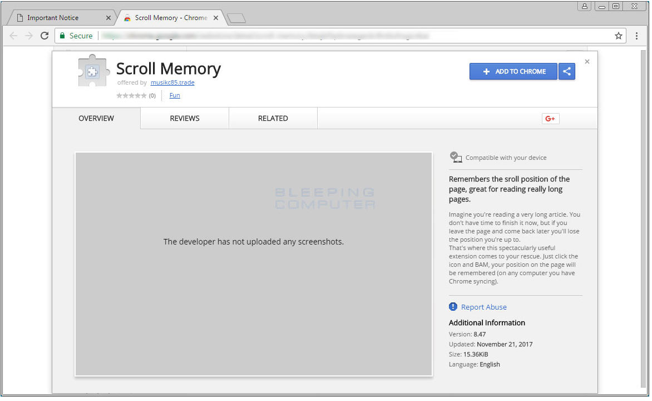Share the extension using the share icon
652x401 pixels.
click(567, 71)
